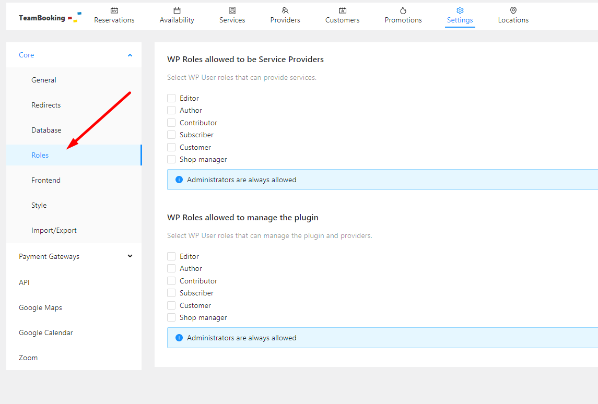The image size is (598, 404).
Task: Go to Import/Export settings
Action: coord(54,230)
